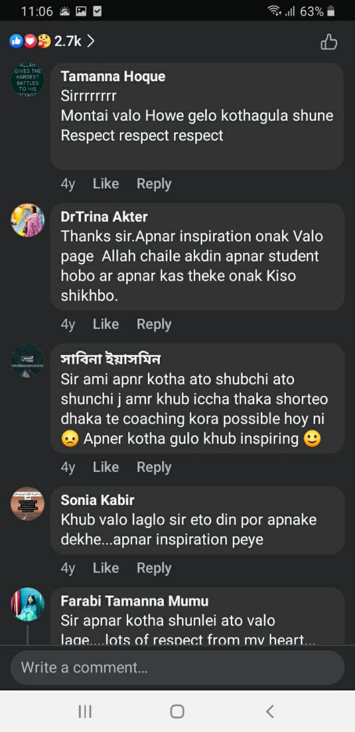
Task: Open Sonia Kabir's profile name link
Action: tap(98, 500)
